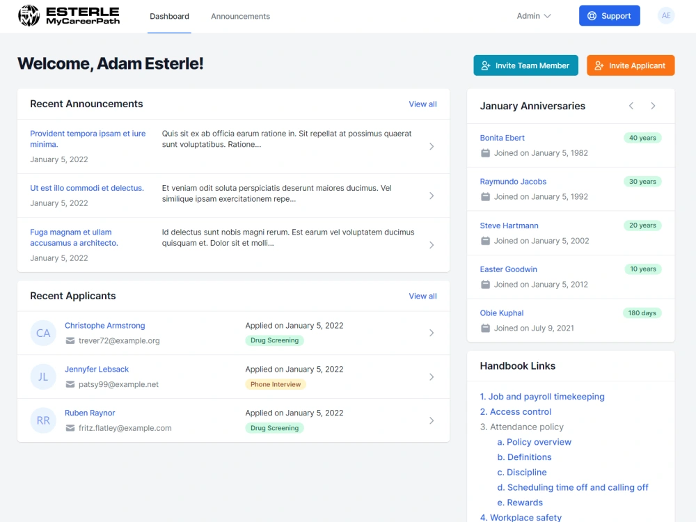The height and width of the screenshot is (522, 696).
Task: Click the 10 years badge
Action: 642,269
